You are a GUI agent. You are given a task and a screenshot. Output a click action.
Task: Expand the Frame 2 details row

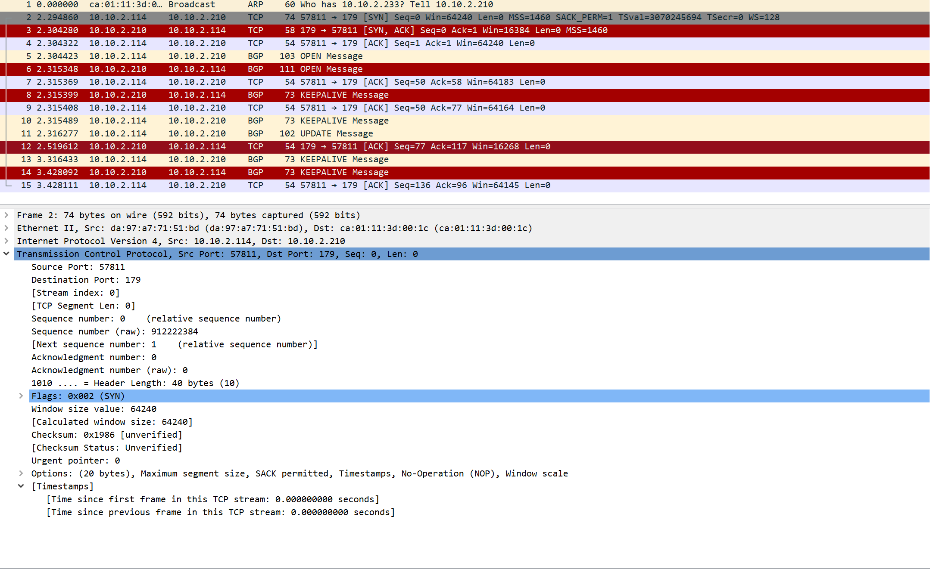6,215
